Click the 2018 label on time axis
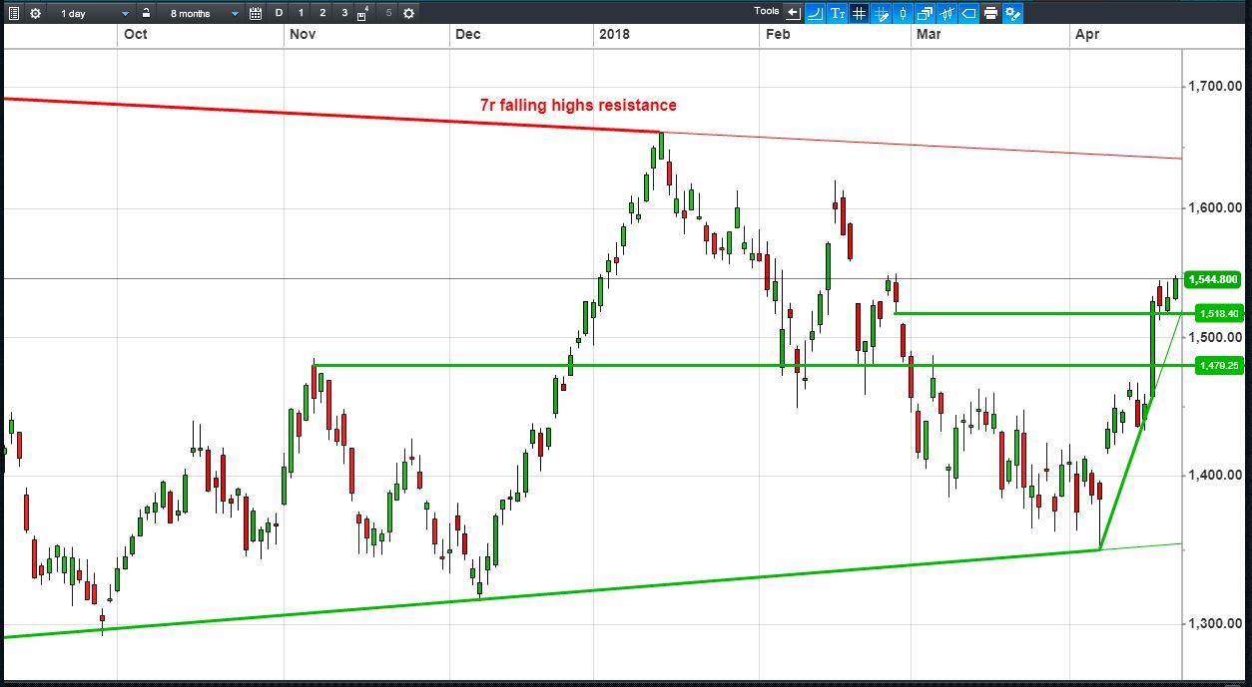This screenshot has width=1252, height=687. click(x=614, y=35)
